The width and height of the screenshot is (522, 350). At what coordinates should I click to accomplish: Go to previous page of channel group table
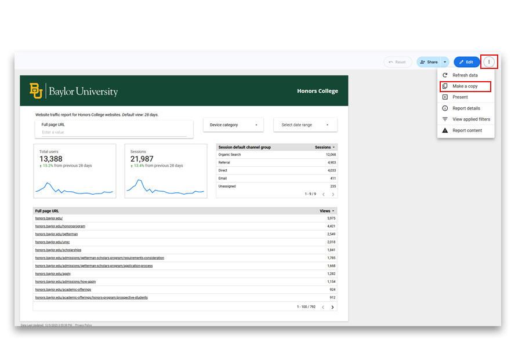pos(323,194)
